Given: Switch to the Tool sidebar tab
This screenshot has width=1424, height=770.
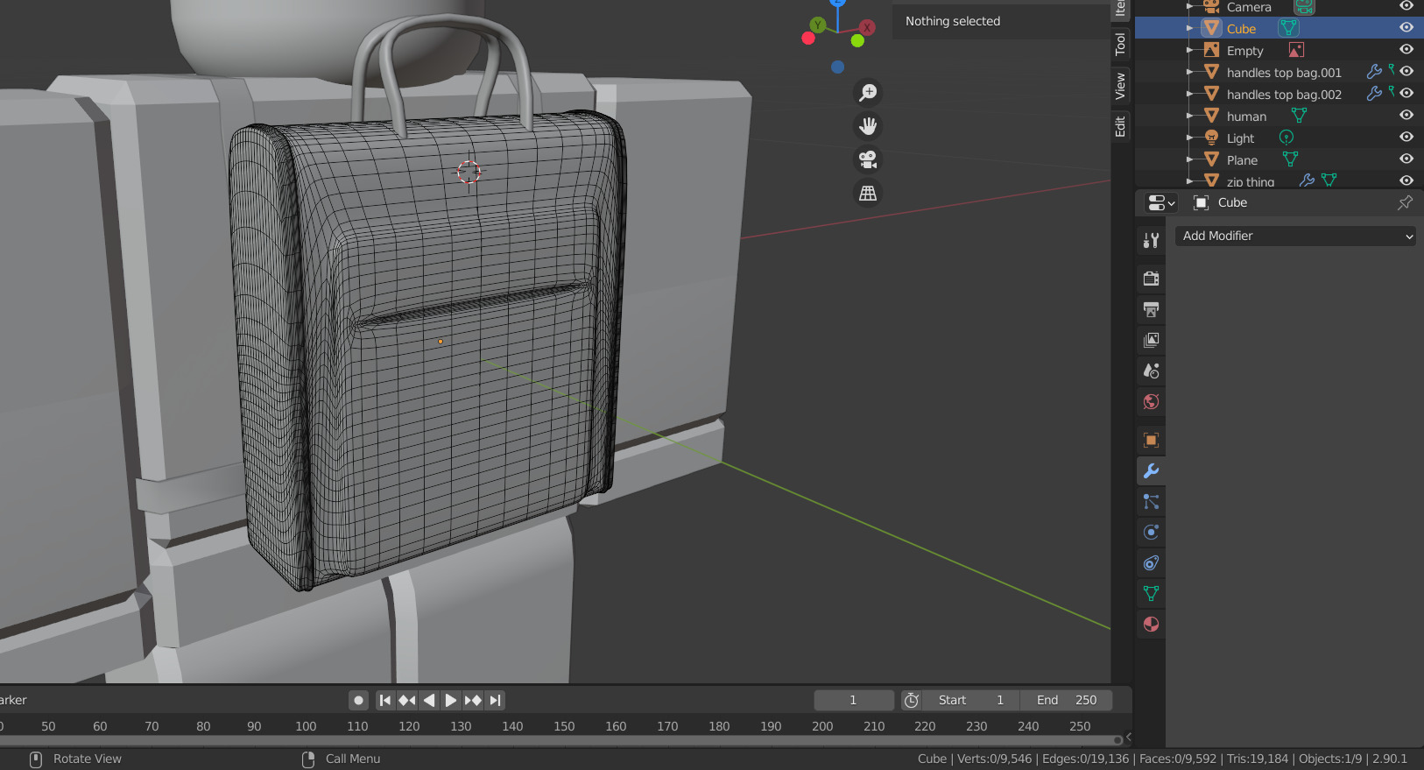Looking at the screenshot, I should pyautogui.click(x=1120, y=45).
